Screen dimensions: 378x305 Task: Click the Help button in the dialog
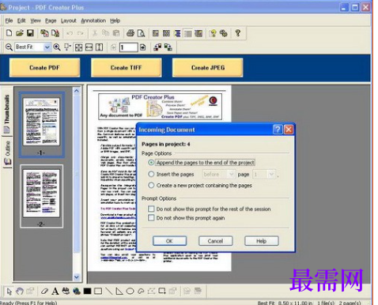click(x=261, y=241)
